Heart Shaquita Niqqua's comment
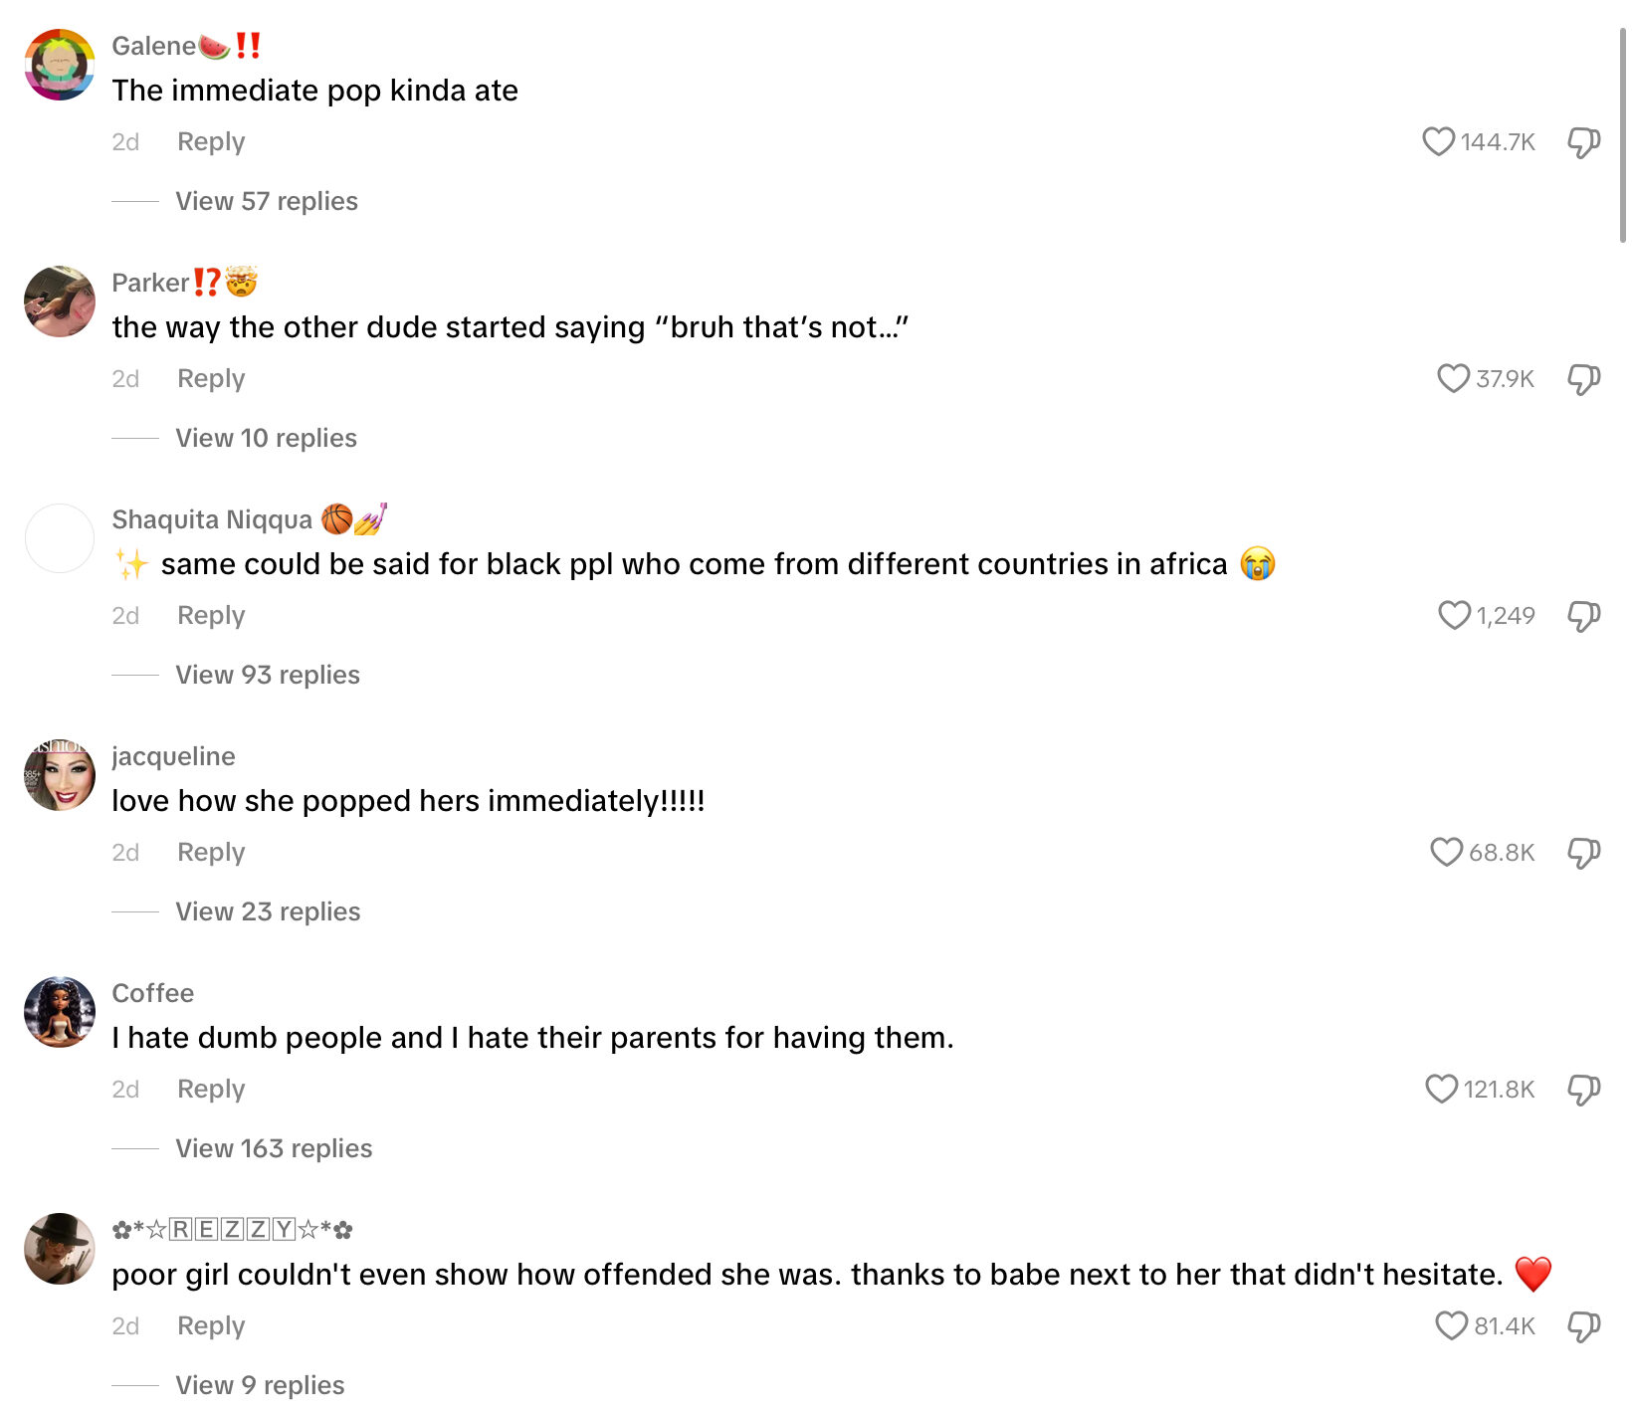This screenshot has height=1410, width=1632. coord(1454,616)
